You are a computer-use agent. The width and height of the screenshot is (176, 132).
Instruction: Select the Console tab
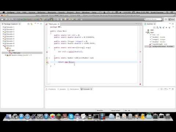point(86,89)
